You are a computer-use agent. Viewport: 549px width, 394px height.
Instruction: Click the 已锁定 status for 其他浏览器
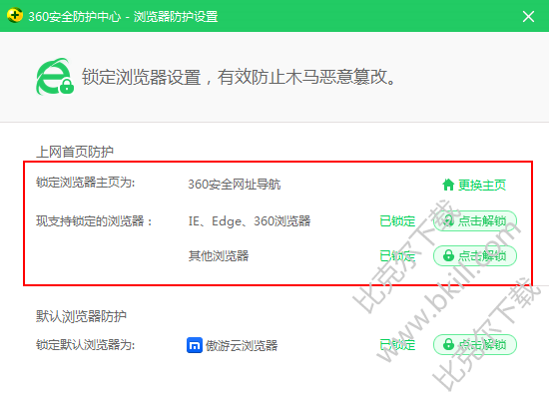click(397, 256)
